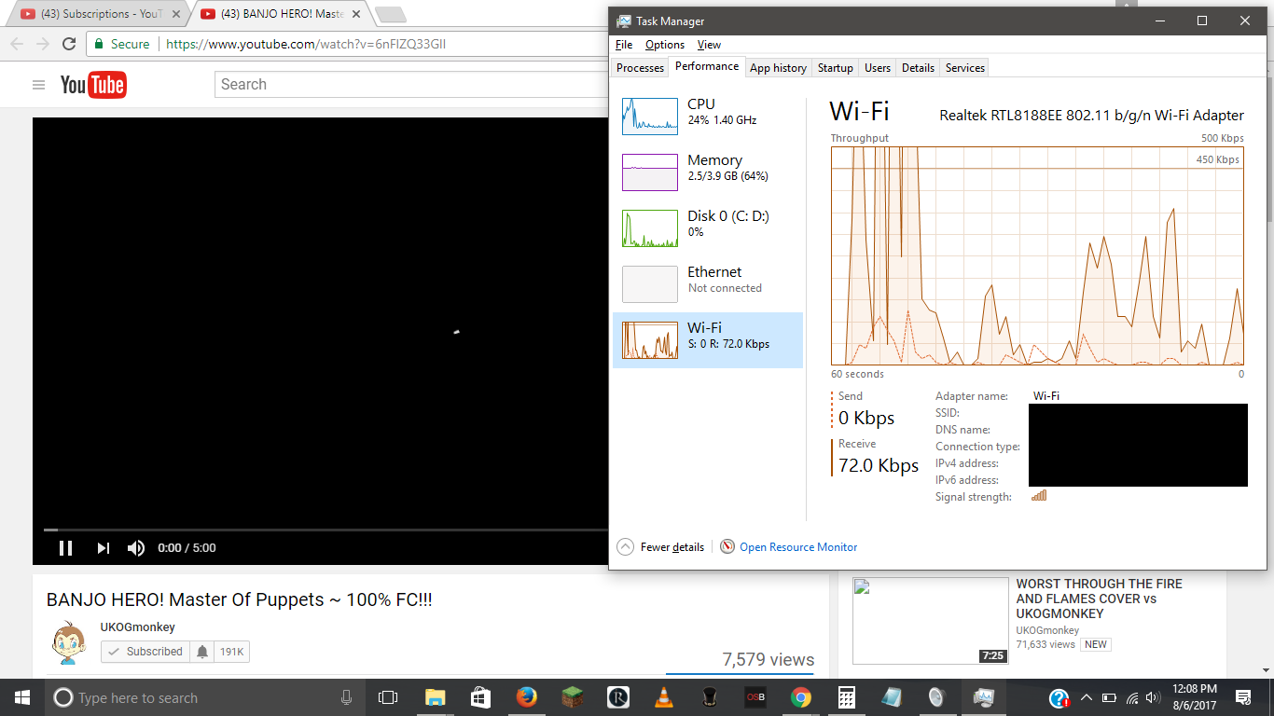Open the YouTube hamburger guide menu

38,85
